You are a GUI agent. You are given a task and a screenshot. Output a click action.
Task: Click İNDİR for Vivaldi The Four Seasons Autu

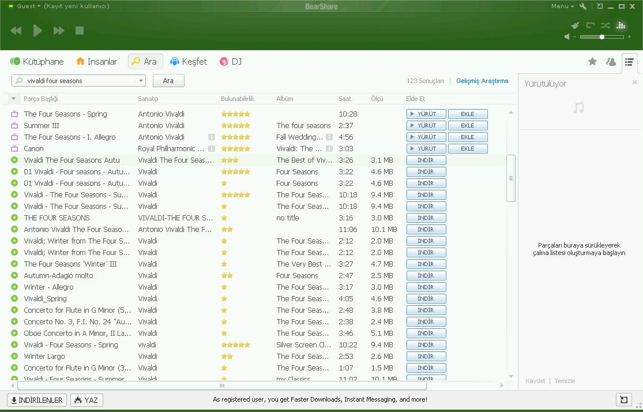coord(427,160)
